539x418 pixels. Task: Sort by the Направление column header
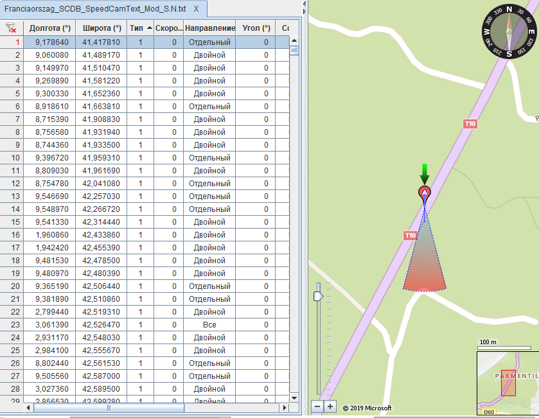pos(209,28)
